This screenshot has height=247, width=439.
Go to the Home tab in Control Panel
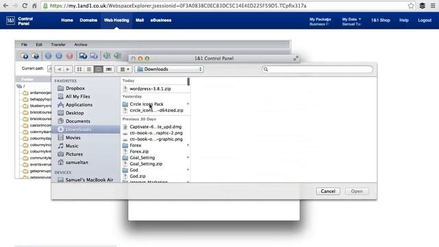coord(67,20)
